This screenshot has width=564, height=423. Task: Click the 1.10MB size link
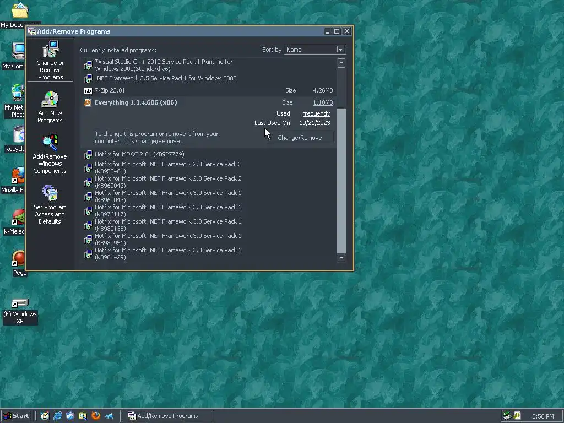[323, 102]
